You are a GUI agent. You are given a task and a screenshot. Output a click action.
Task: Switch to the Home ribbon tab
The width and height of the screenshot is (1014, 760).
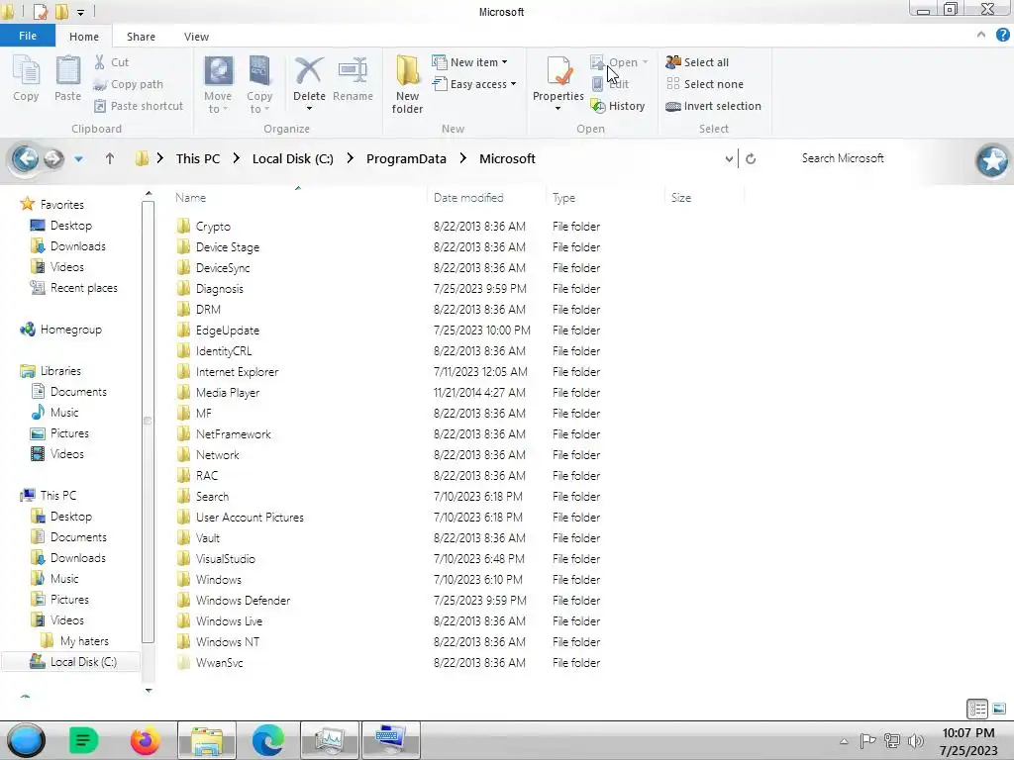tap(84, 37)
